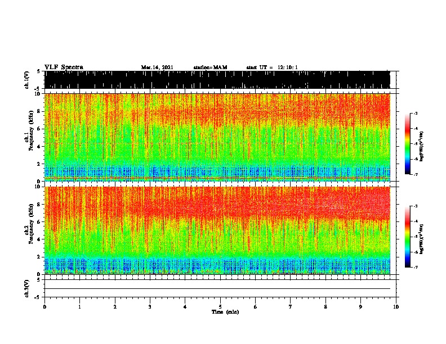This screenshot has width=446, height=344.
Task: Click the '-7' label on ch.2 colorbar
Action: click(x=415, y=267)
